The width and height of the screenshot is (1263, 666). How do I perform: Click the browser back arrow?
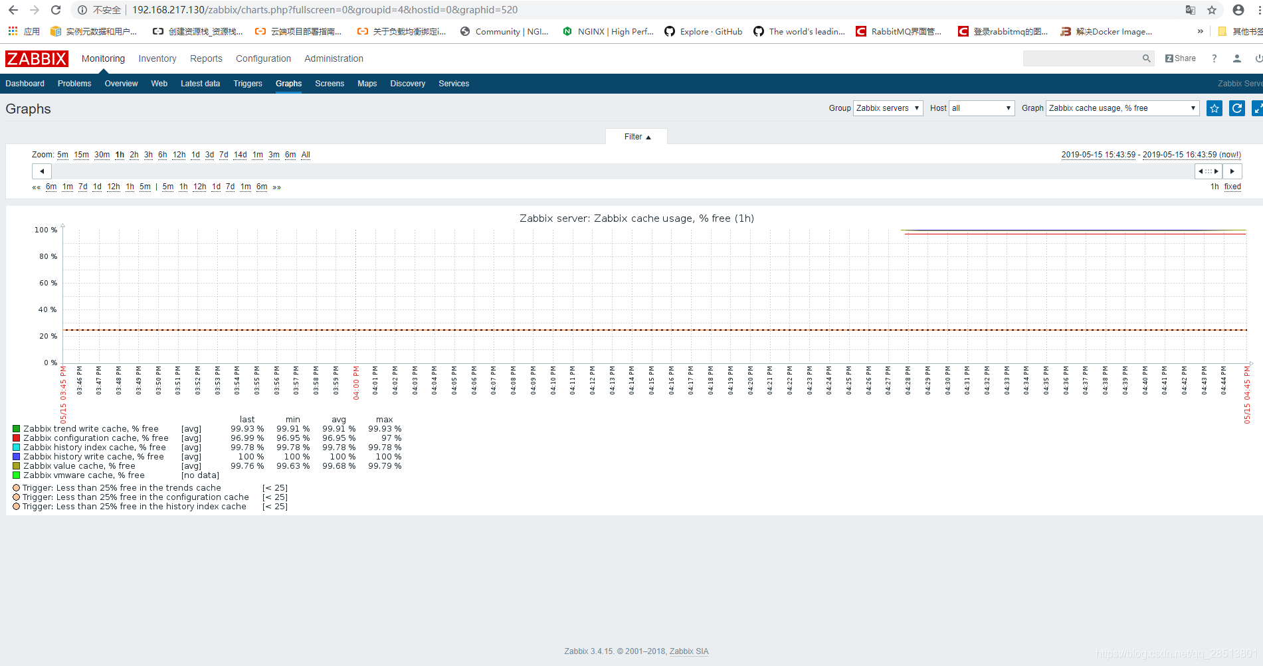[13, 10]
